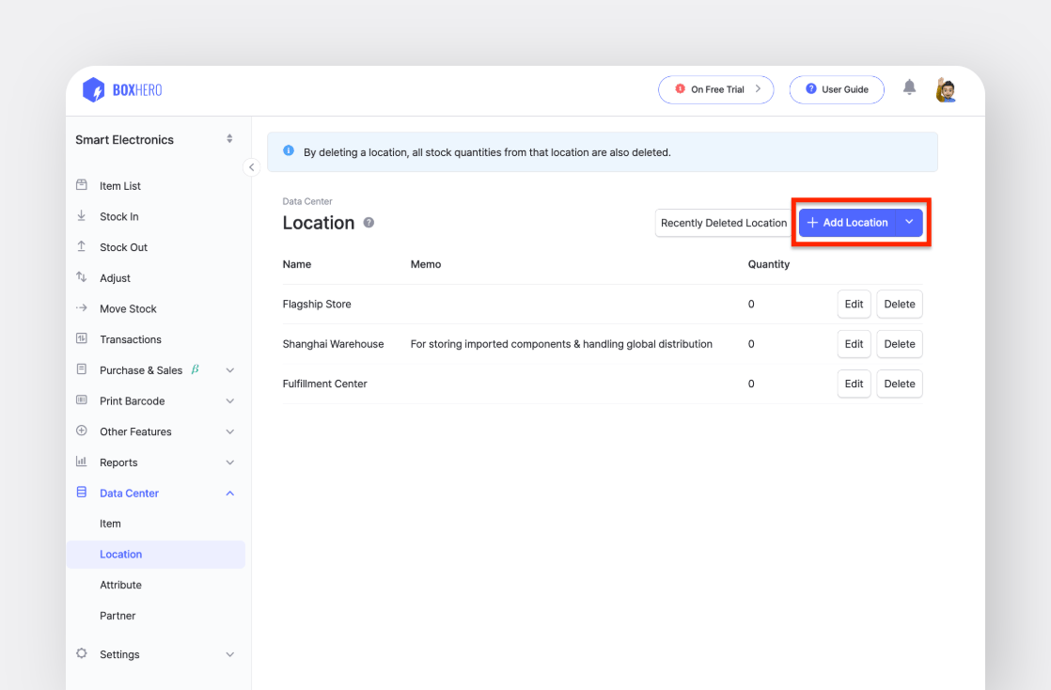The image size is (1051, 690).
Task: Collapse the sidebar with the left chevron
Action: coord(251,166)
